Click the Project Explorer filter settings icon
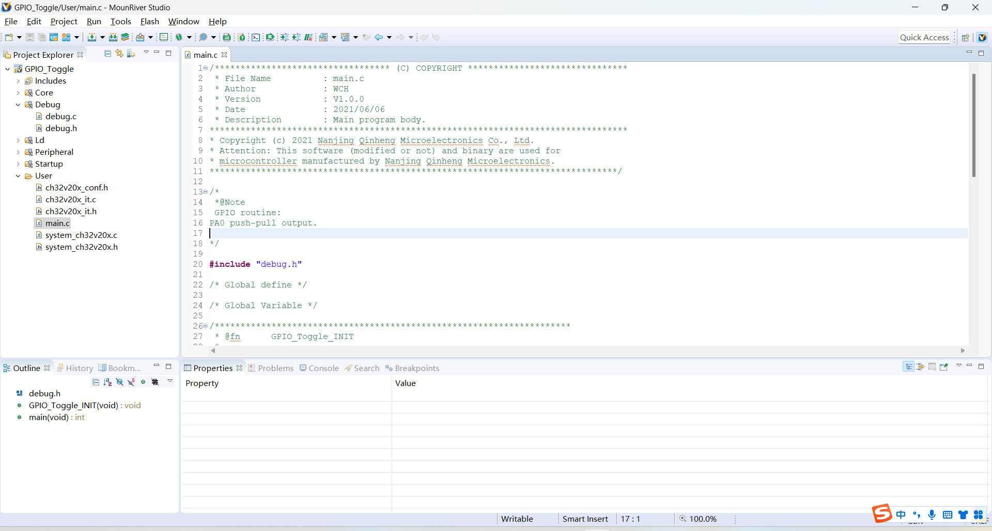 [131, 54]
